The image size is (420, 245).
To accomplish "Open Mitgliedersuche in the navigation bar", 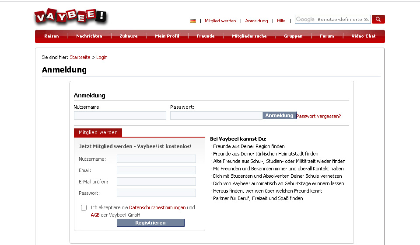I will pos(249,36).
